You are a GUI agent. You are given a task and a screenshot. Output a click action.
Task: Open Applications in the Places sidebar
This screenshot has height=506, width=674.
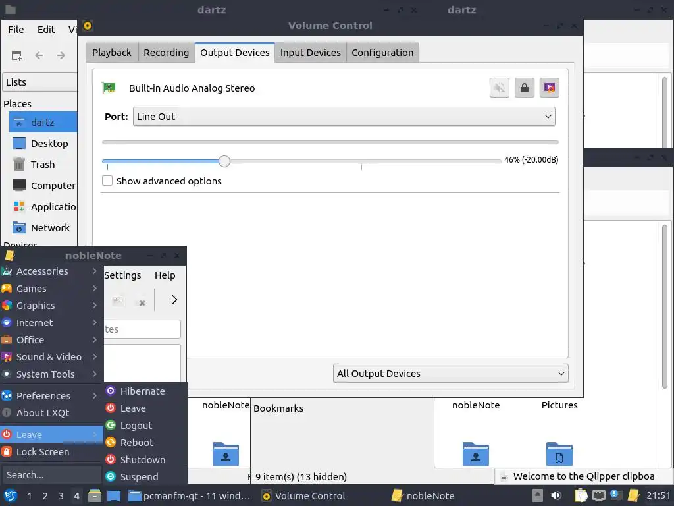click(x=43, y=206)
